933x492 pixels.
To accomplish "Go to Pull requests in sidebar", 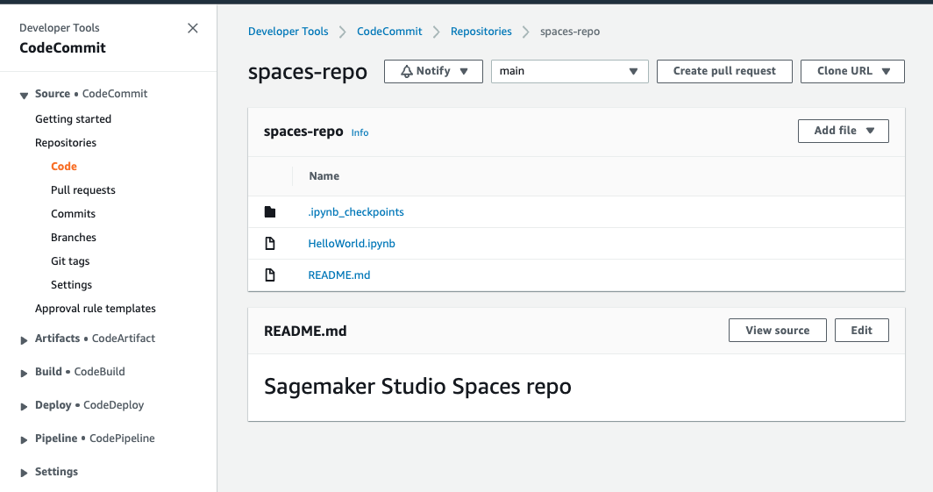I will 83,190.
